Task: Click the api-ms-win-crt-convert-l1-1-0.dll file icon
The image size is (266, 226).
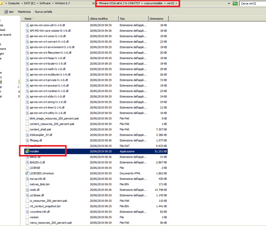Action: 27,41
